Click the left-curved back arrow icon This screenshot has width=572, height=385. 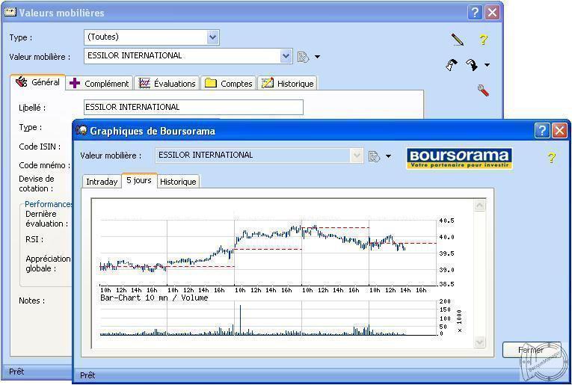pos(451,65)
